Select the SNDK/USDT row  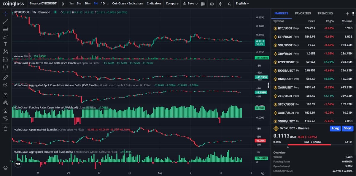(313, 121)
